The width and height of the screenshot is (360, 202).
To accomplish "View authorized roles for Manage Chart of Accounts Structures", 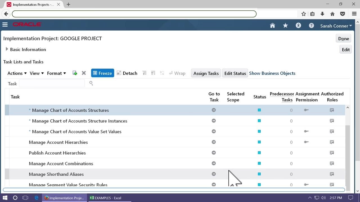I will pos(332,110).
